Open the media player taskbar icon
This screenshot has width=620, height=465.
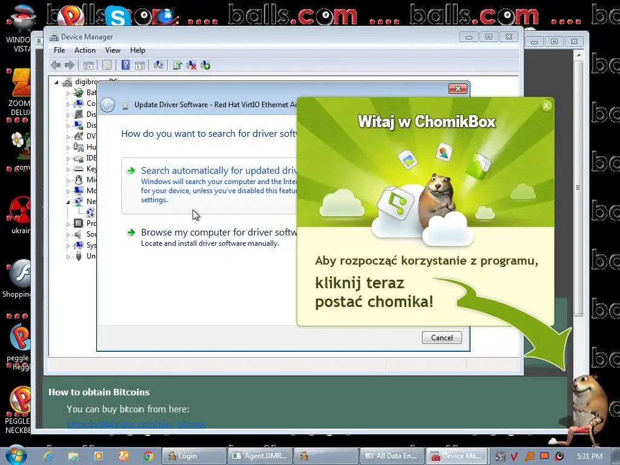pyautogui.click(x=99, y=456)
